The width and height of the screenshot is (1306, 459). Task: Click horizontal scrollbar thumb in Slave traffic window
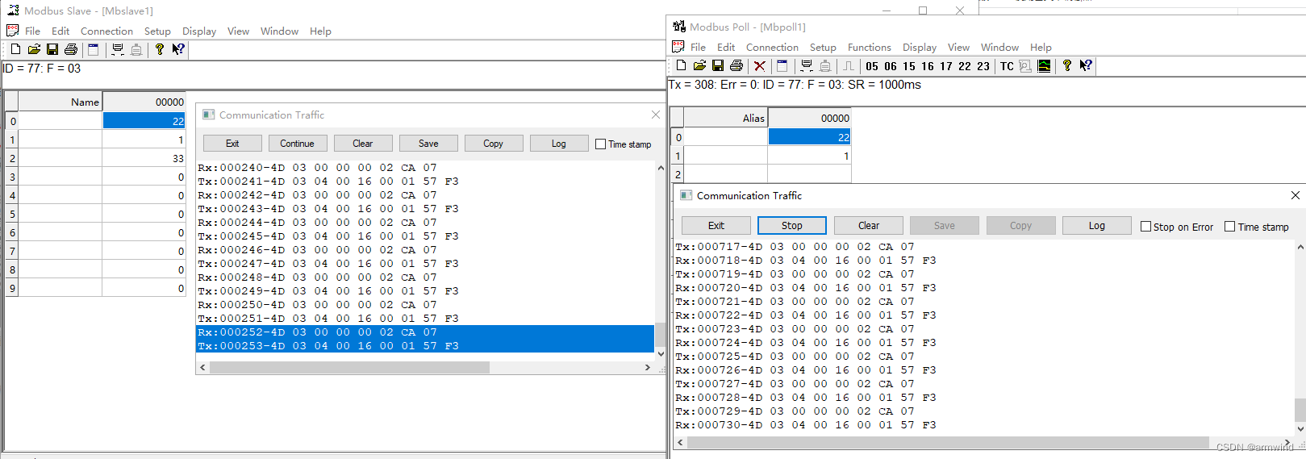348,368
